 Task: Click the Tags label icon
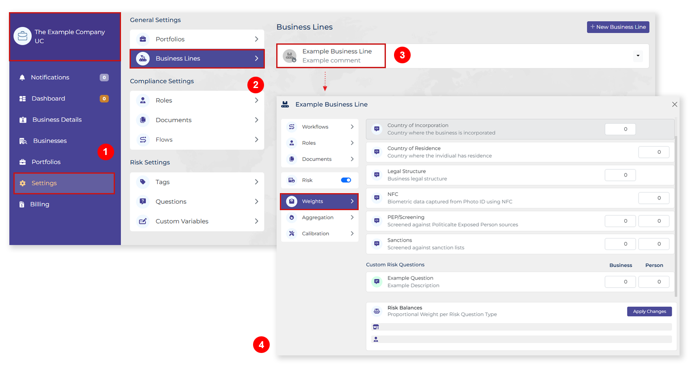tap(143, 182)
